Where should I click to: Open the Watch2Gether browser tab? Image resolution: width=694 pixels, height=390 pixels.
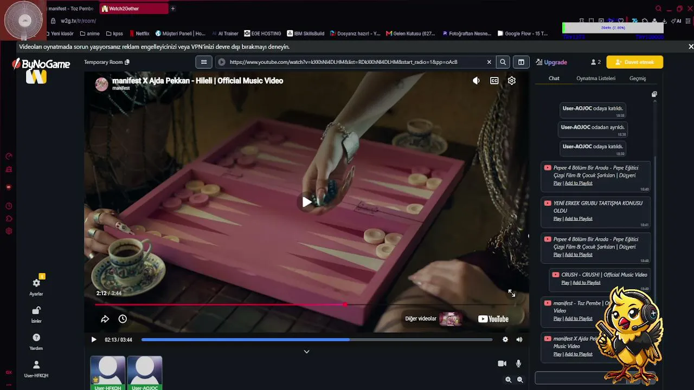point(133,9)
